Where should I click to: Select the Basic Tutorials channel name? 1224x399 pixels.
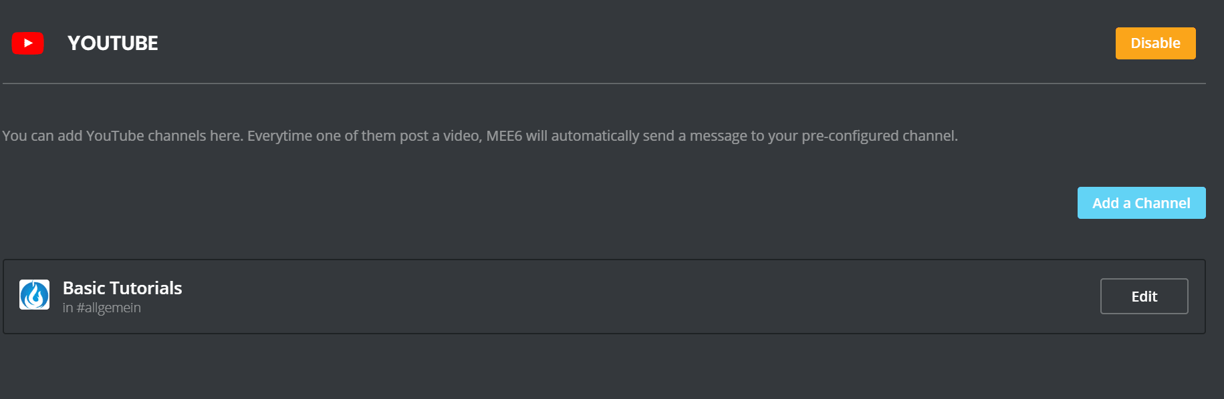pyautogui.click(x=122, y=288)
